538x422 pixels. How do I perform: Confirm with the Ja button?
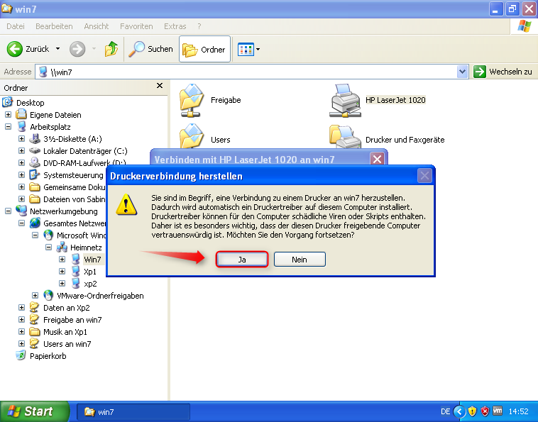tap(242, 260)
